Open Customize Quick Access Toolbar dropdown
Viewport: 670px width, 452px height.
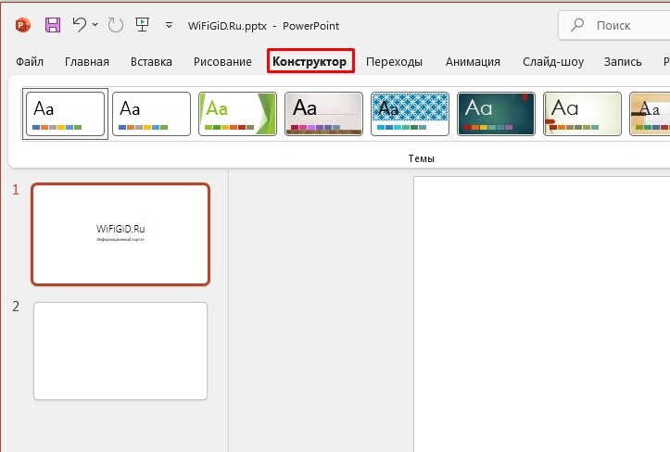tap(170, 26)
